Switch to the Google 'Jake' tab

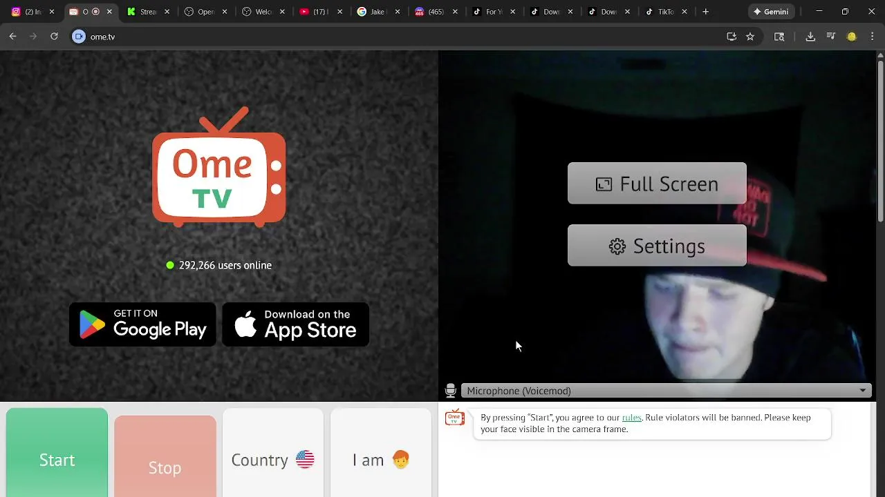point(378,12)
